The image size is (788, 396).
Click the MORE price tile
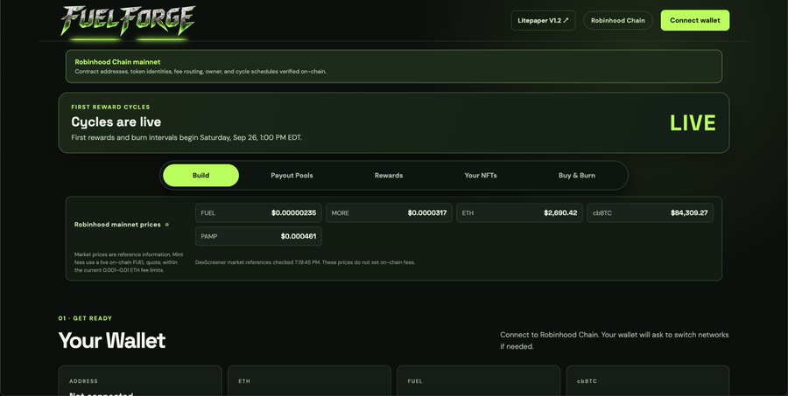tap(389, 212)
